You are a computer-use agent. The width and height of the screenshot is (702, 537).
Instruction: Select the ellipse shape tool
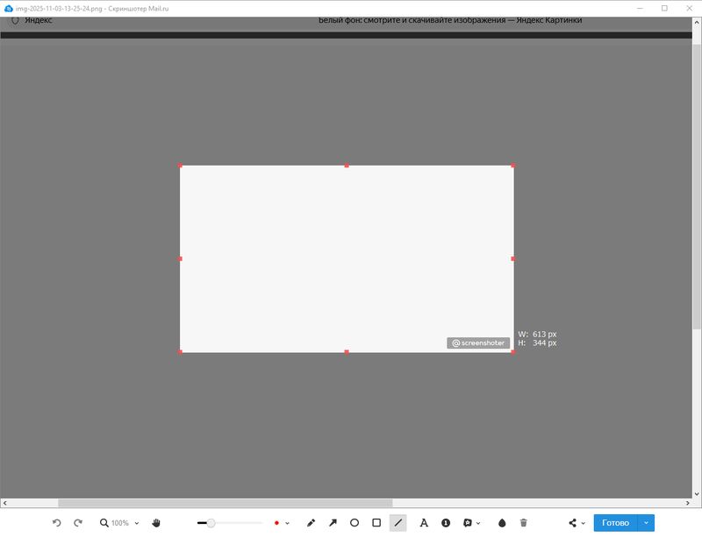355,523
